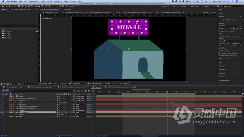Screen dimensions: 244x137
Task: Select the Selection arrow tool
Action: [x=7, y=6]
